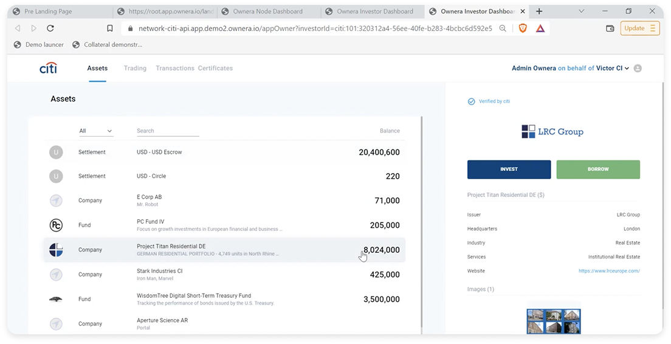Viewport: 671px width, 344px height.
Task: Switch to Pre Landing Page browser tab
Action: pos(61,12)
